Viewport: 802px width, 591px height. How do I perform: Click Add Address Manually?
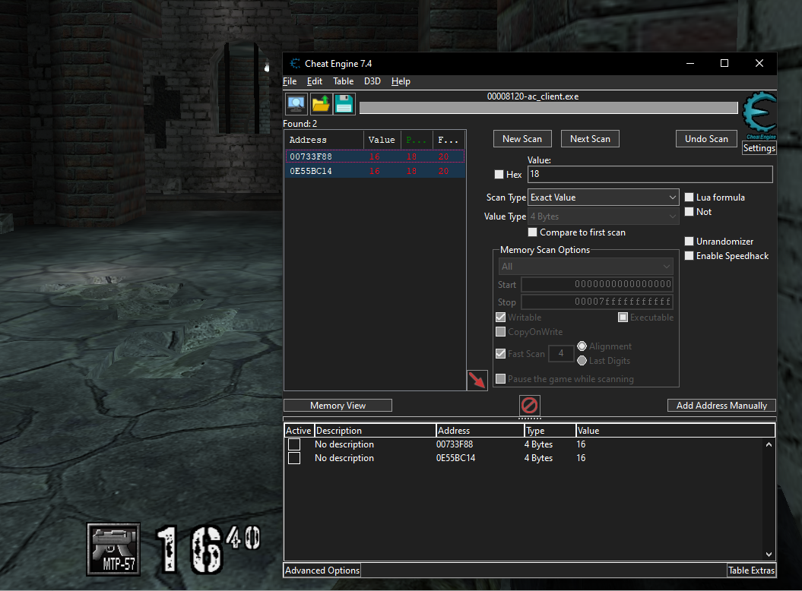[721, 405]
